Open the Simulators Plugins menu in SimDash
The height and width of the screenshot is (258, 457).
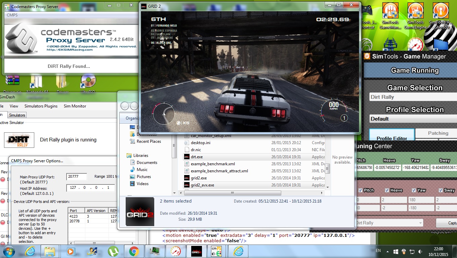click(x=41, y=106)
